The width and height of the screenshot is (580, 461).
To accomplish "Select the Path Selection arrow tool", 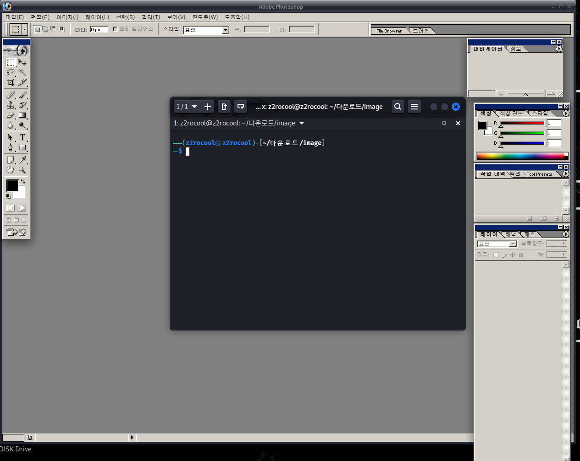I will [x=11, y=137].
